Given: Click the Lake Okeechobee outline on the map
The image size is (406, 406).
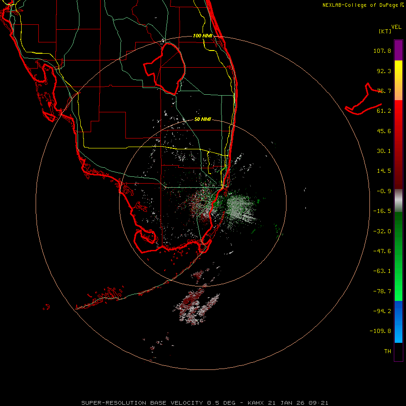Looking at the screenshot, I should 164,69.
